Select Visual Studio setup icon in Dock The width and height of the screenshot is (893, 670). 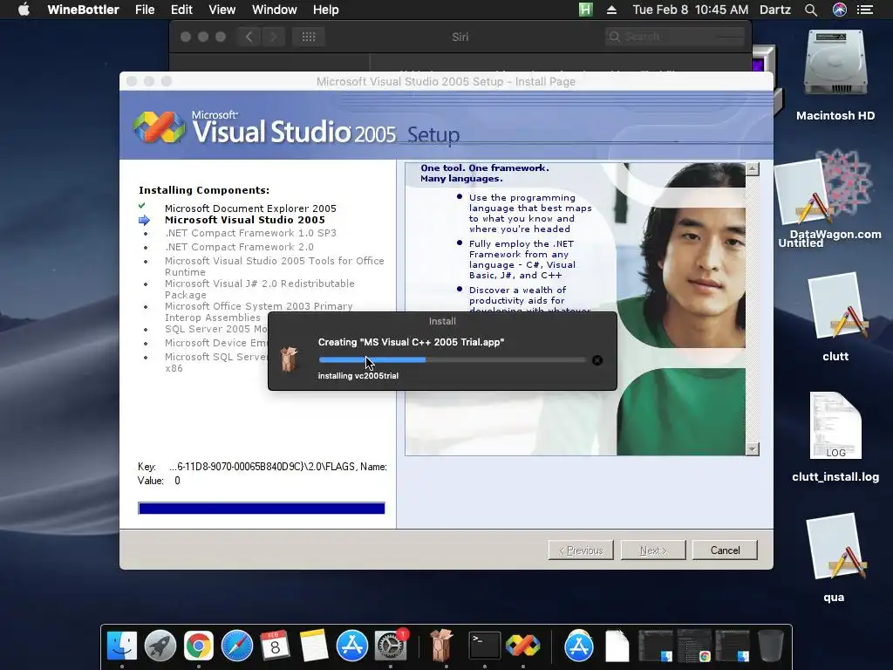(523, 646)
